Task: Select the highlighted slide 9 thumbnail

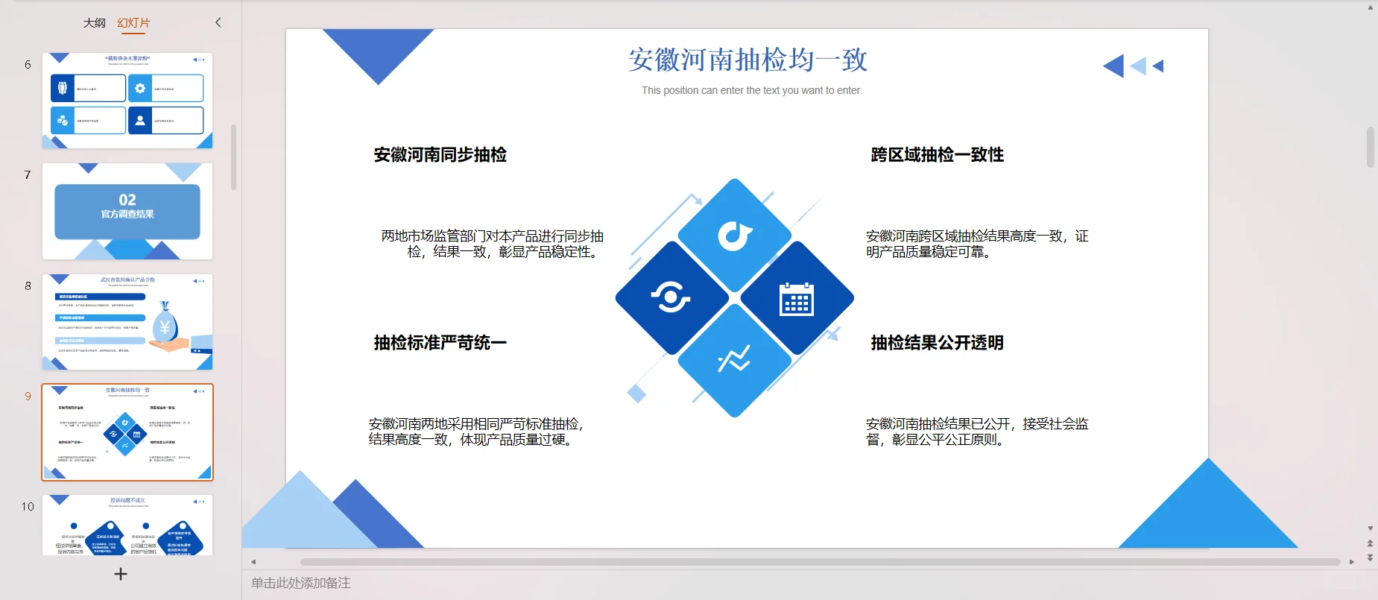Action: click(127, 432)
